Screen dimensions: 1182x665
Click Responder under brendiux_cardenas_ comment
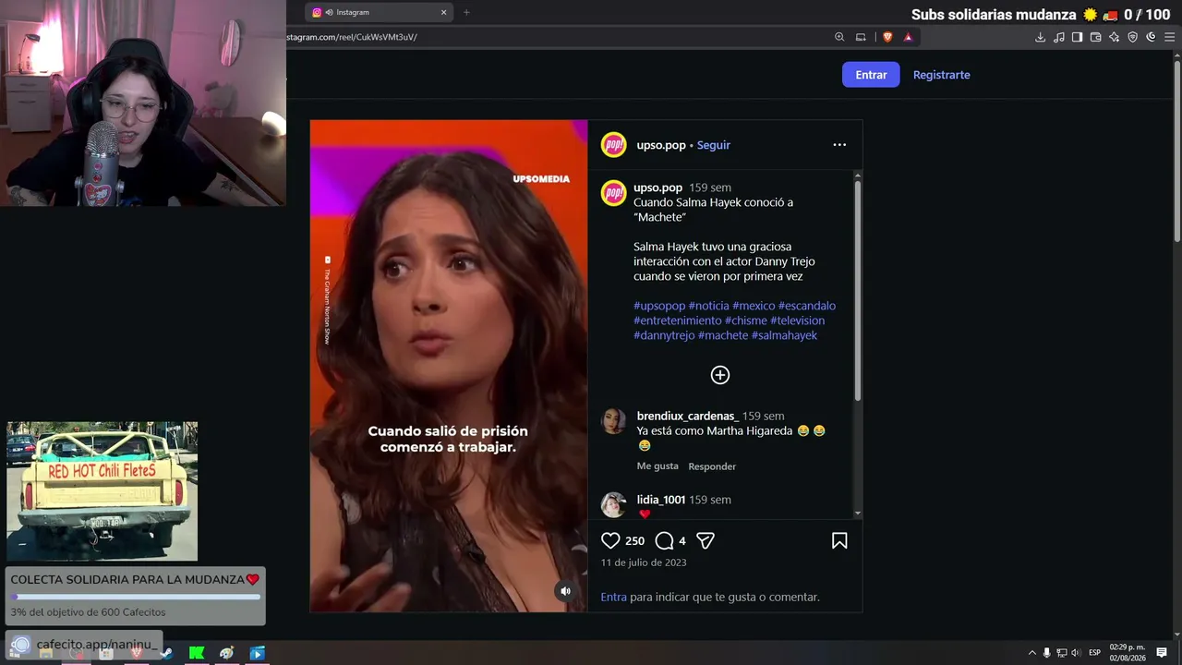tap(712, 466)
